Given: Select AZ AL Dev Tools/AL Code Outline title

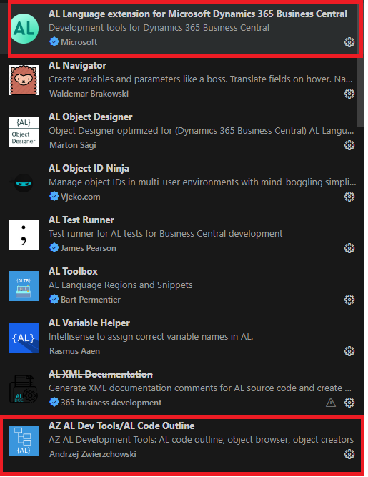Looking at the screenshot, I should [121, 426].
